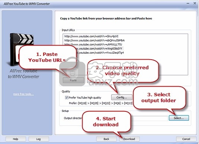This screenshot has width=199, height=144.
Task: Select URL ending with uhMWLjL77U
Action: pos(93,44)
